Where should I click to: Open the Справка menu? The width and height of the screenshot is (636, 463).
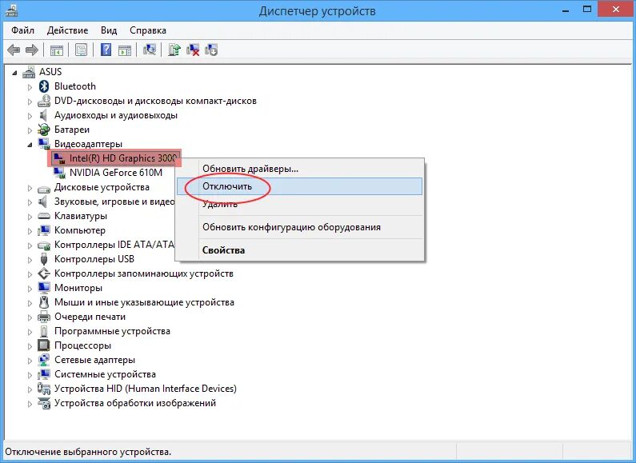pyautogui.click(x=148, y=30)
